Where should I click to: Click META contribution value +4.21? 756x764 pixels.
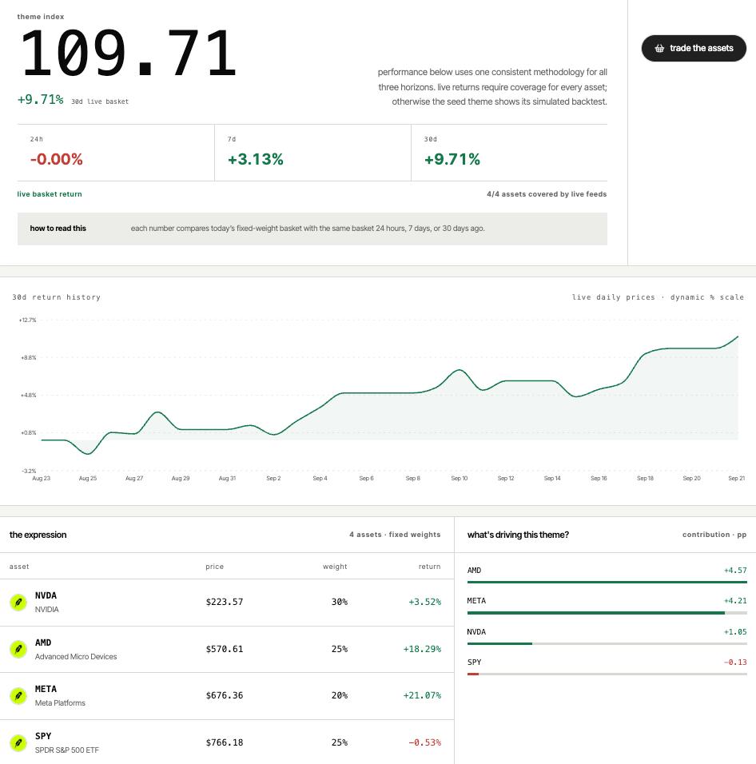pyautogui.click(x=735, y=601)
